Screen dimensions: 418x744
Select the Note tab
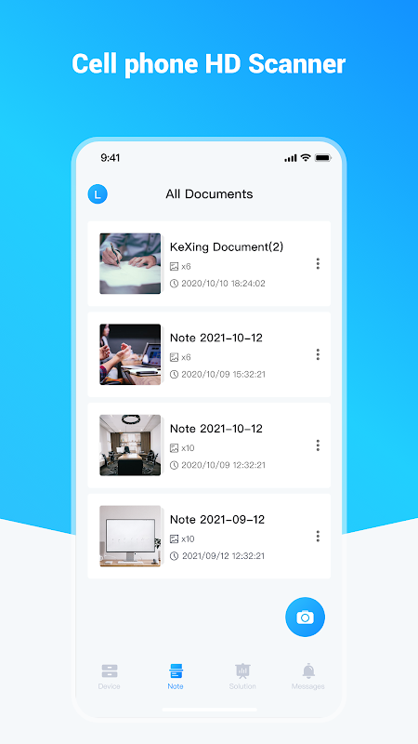pyautogui.click(x=176, y=677)
